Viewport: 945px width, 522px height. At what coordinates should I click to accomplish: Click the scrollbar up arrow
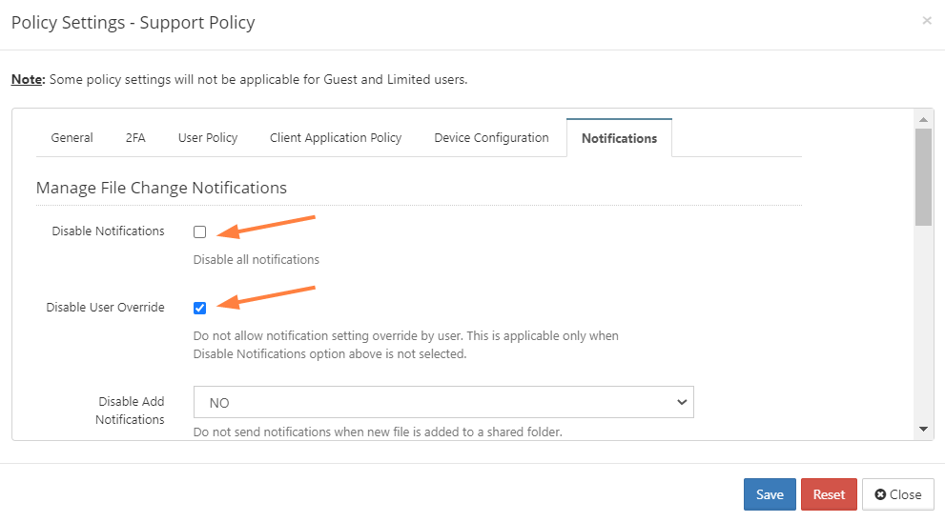[x=923, y=119]
